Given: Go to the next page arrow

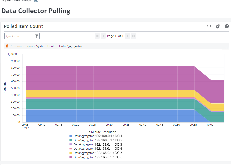Looking at the screenshot, I should point(128,36).
